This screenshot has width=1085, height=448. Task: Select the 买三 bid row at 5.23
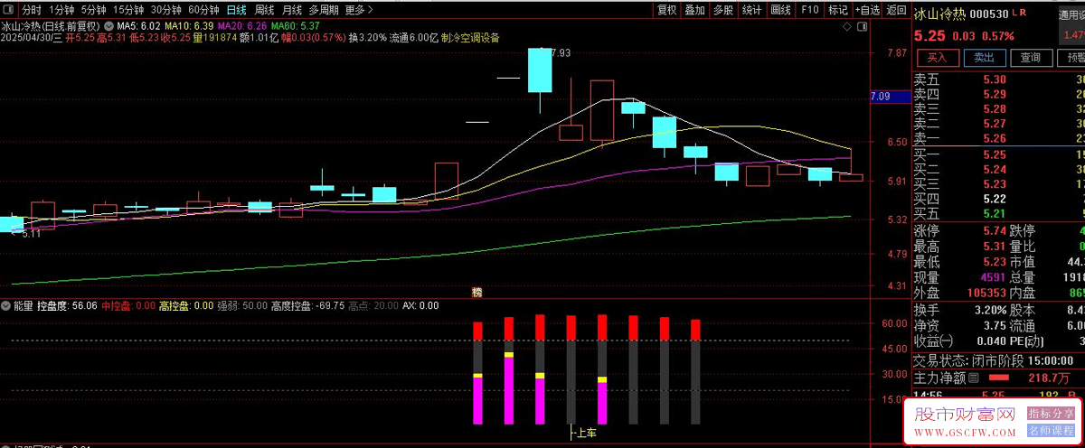[x=999, y=183]
